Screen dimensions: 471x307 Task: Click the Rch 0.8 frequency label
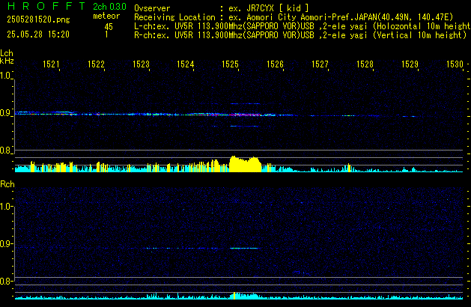(x=5, y=282)
